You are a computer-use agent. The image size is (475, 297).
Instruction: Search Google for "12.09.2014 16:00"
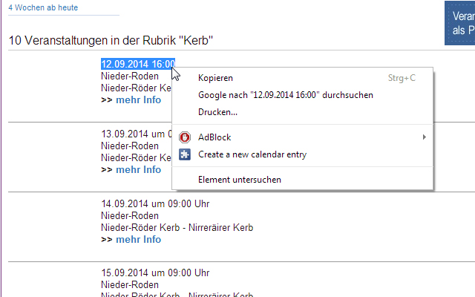(285, 95)
